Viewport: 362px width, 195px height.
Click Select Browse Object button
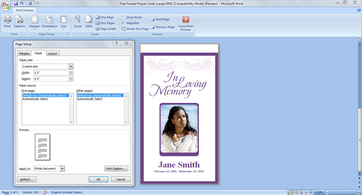click(x=360, y=182)
